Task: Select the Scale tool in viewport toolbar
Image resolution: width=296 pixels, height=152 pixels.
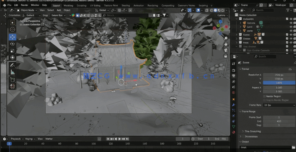Action: [13, 51]
